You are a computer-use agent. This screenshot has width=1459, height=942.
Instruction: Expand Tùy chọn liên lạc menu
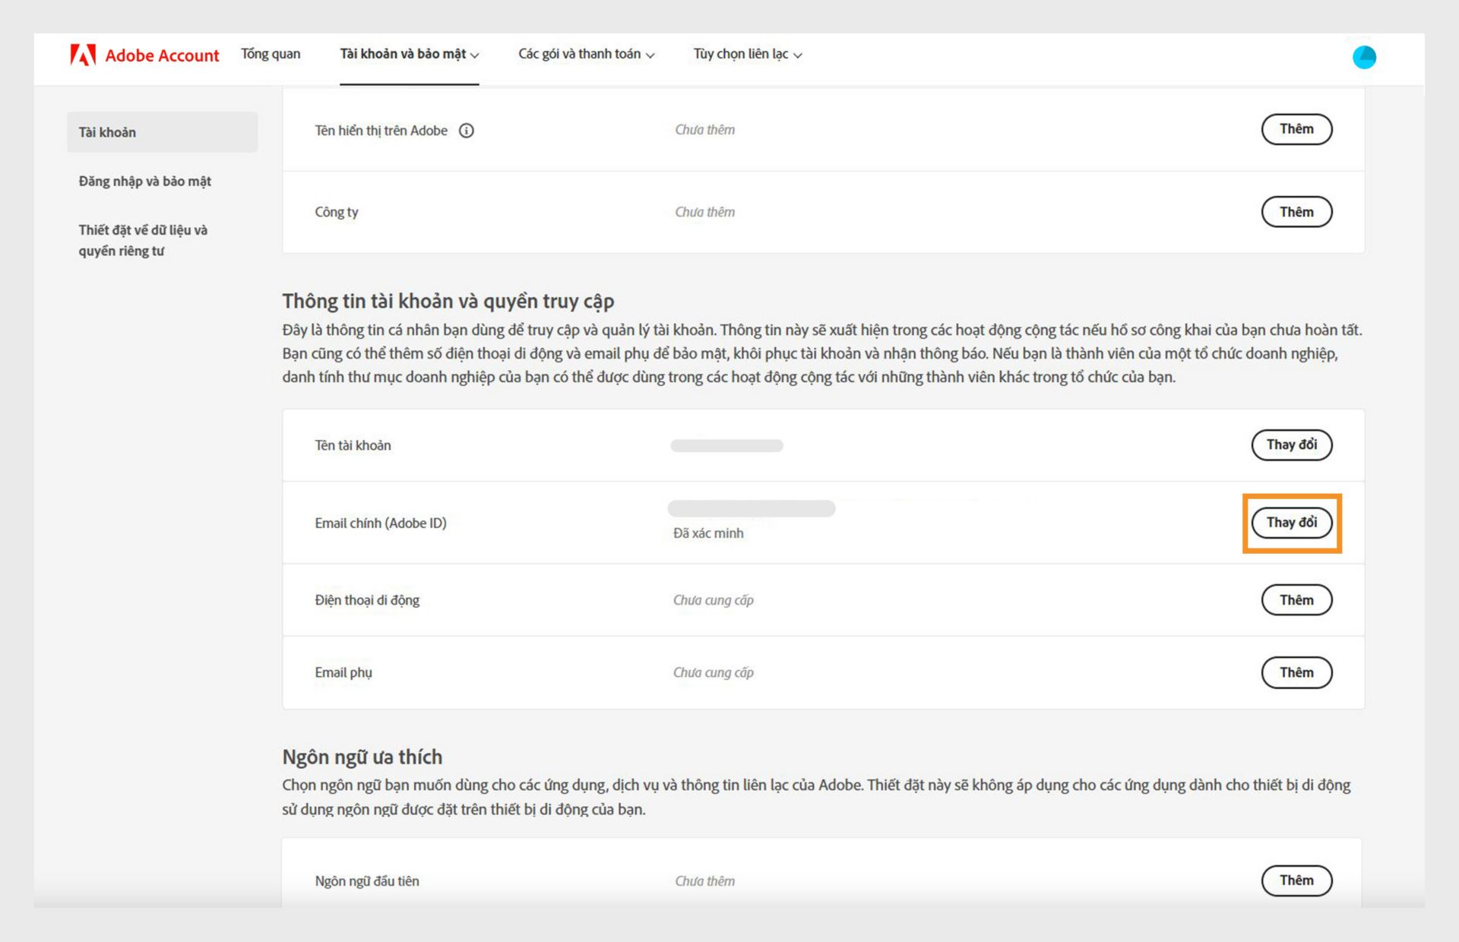(747, 54)
